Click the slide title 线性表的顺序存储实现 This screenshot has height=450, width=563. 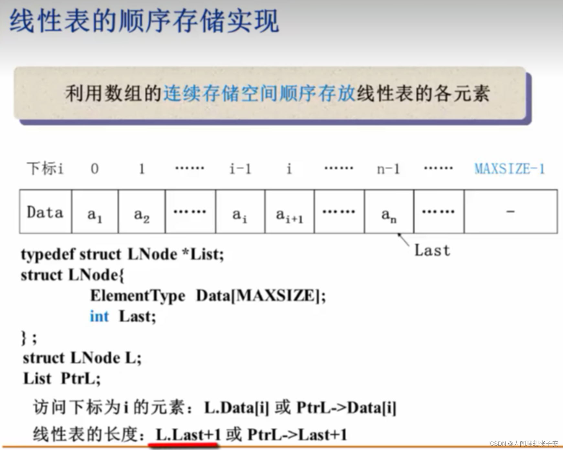[x=144, y=21]
